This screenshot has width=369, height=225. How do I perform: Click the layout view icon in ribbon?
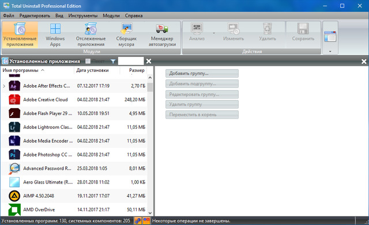[330, 36]
